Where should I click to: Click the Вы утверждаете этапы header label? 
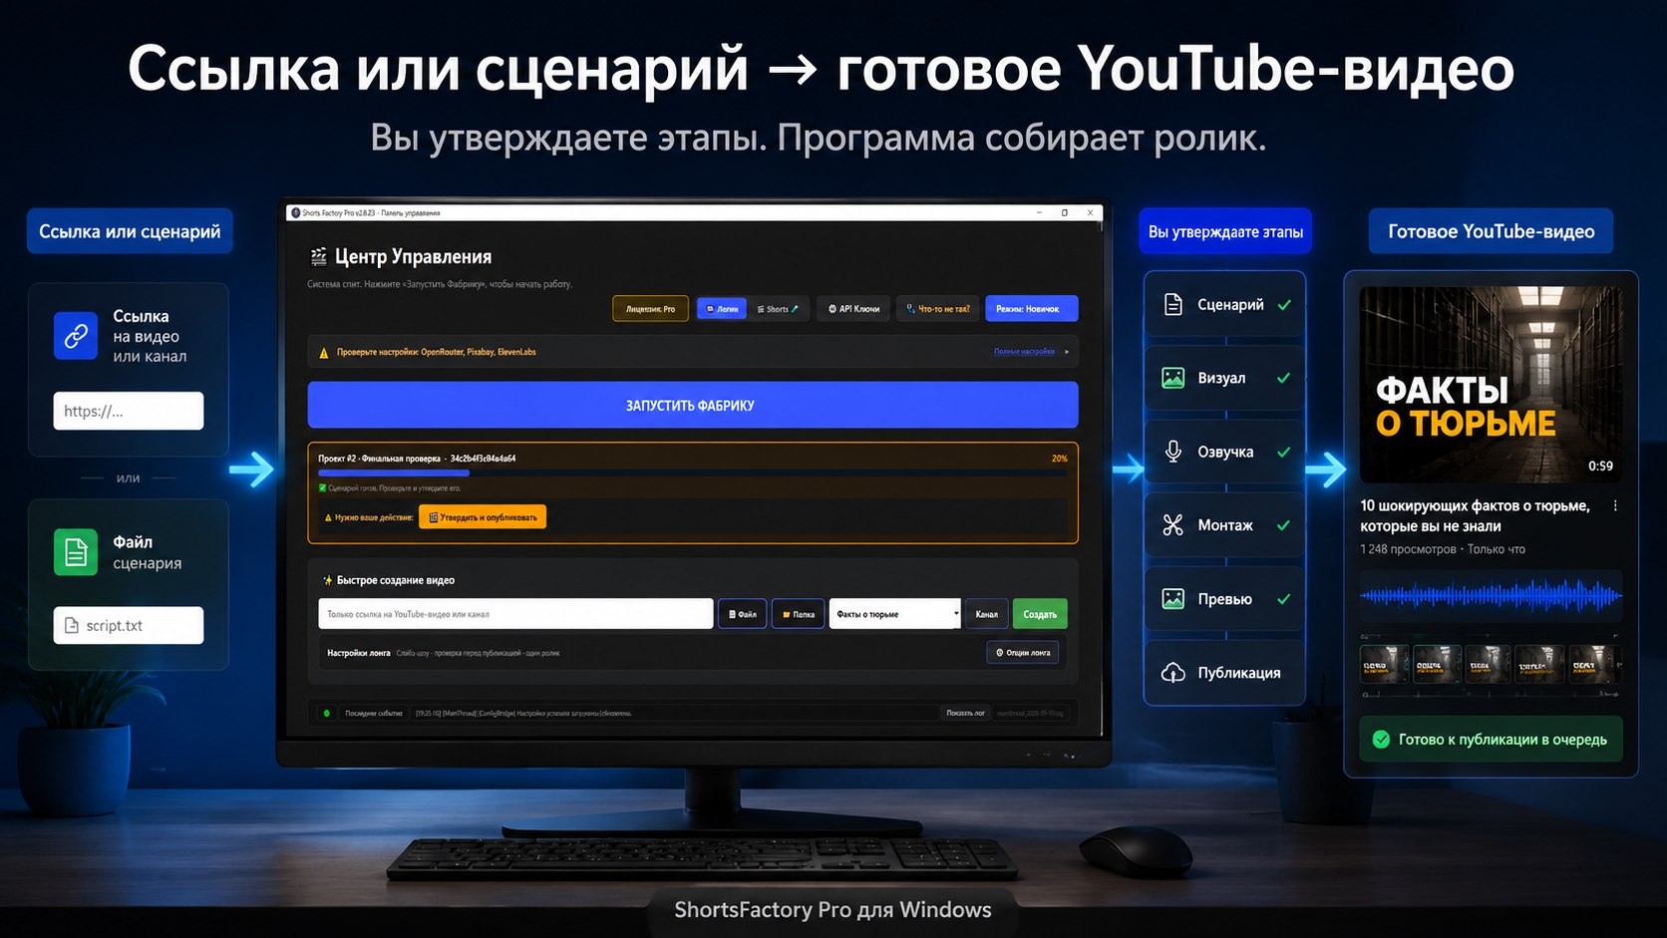click(1225, 231)
